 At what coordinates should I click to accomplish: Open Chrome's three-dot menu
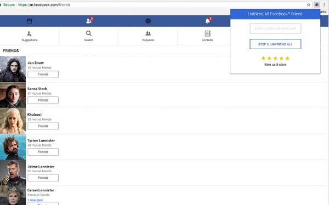324,4
